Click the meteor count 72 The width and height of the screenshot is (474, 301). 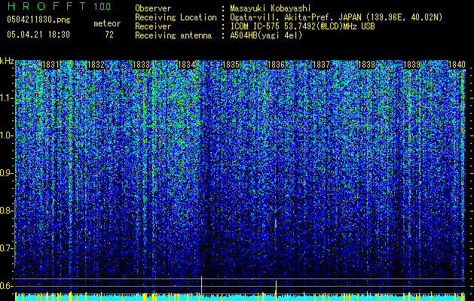[x=109, y=35]
